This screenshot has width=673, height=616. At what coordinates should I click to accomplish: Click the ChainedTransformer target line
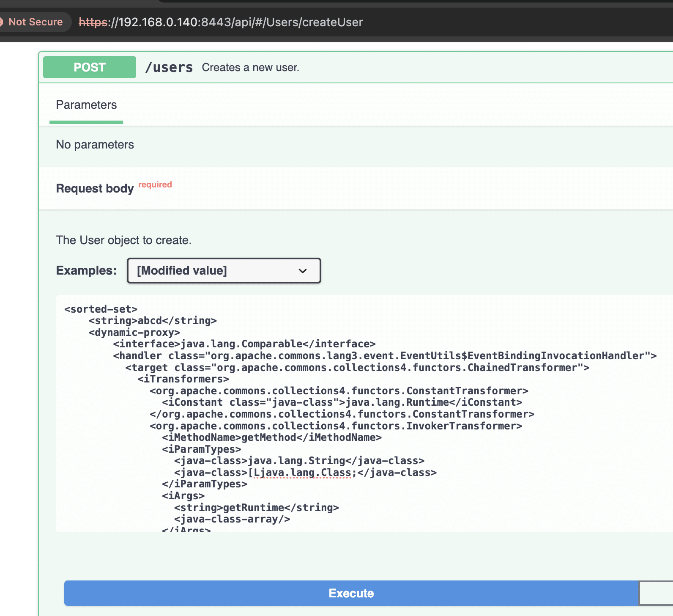pyautogui.click(x=357, y=368)
